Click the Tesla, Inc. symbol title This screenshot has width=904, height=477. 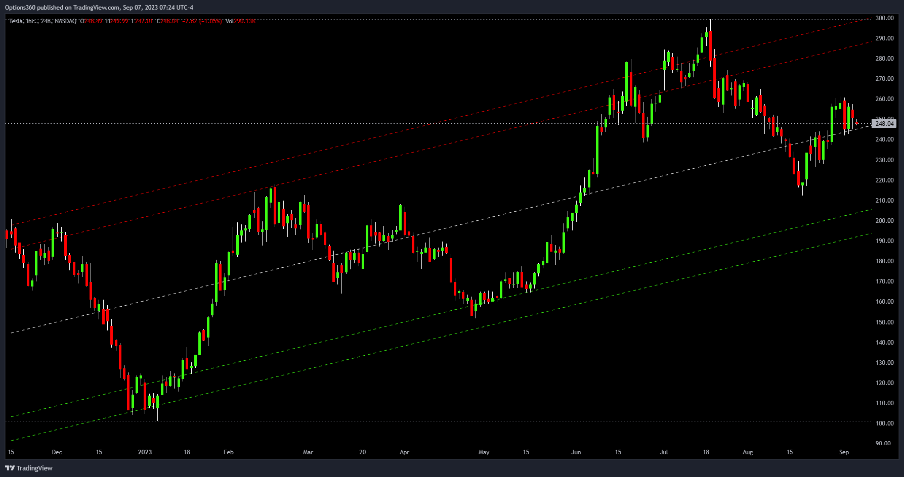[23, 21]
